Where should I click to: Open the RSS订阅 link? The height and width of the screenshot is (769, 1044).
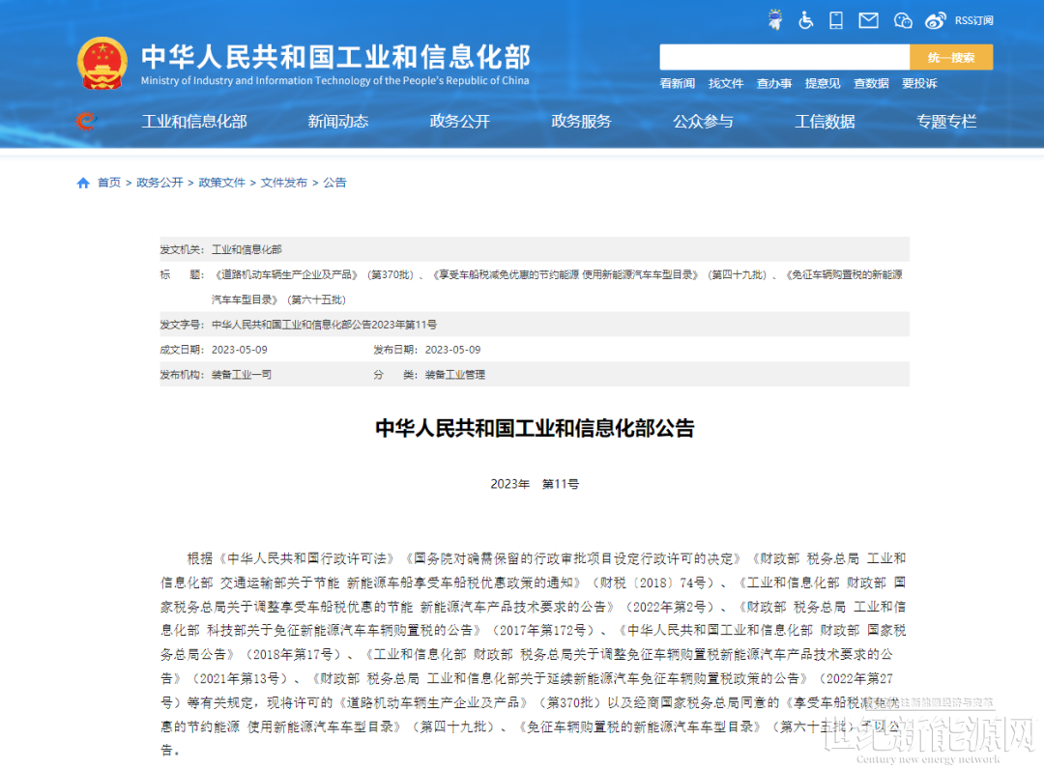[x=973, y=20]
